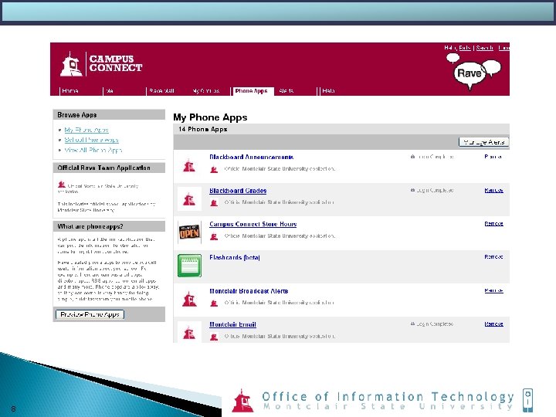Remove the Campus Connect Store Hours app
Screen dimensions: 556x417
coord(493,224)
